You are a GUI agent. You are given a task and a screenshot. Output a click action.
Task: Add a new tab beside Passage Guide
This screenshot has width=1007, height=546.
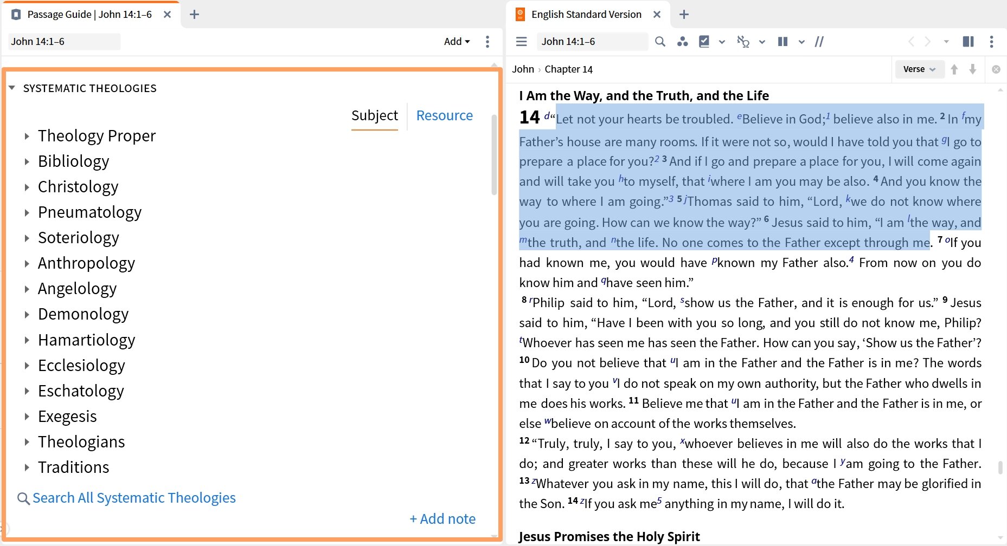[194, 15]
